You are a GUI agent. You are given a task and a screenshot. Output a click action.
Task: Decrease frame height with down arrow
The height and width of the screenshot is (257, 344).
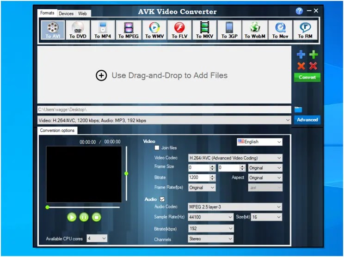[x=242, y=170]
